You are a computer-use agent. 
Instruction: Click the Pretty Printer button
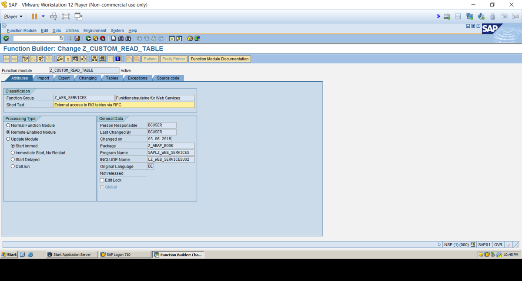[x=174, y=59]
